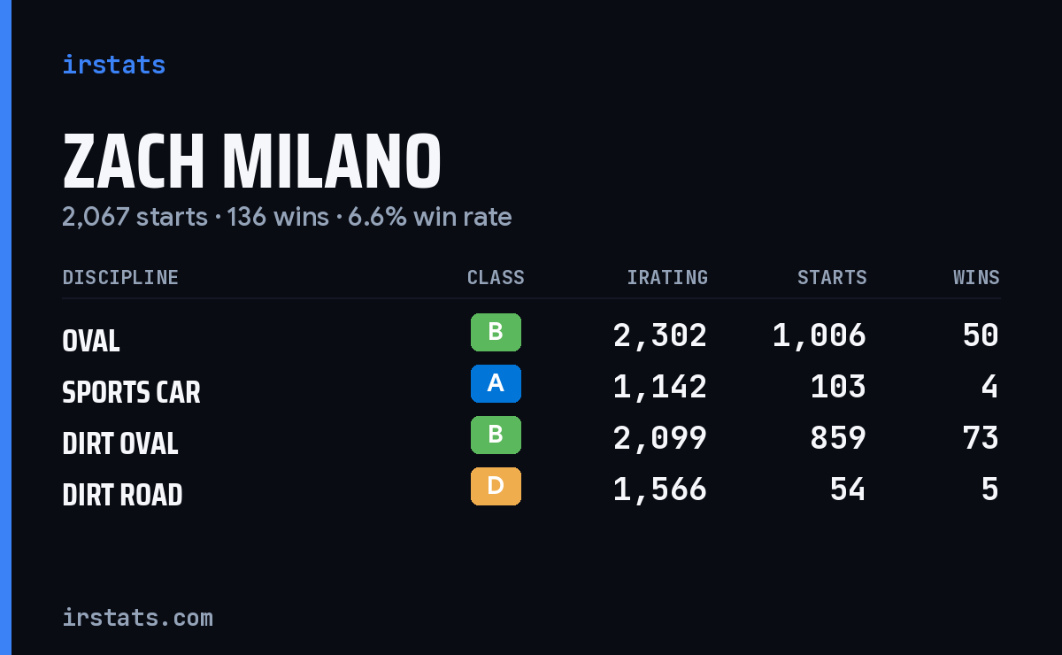Click the ZACH MILANO driver name heading
This screenshot has height=655, width=1062.
251,161
